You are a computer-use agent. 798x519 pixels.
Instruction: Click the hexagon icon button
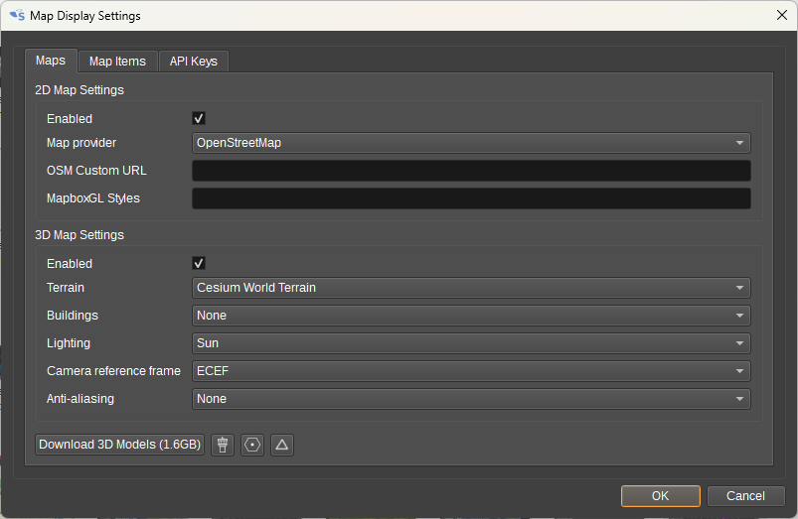click(251, 445)
